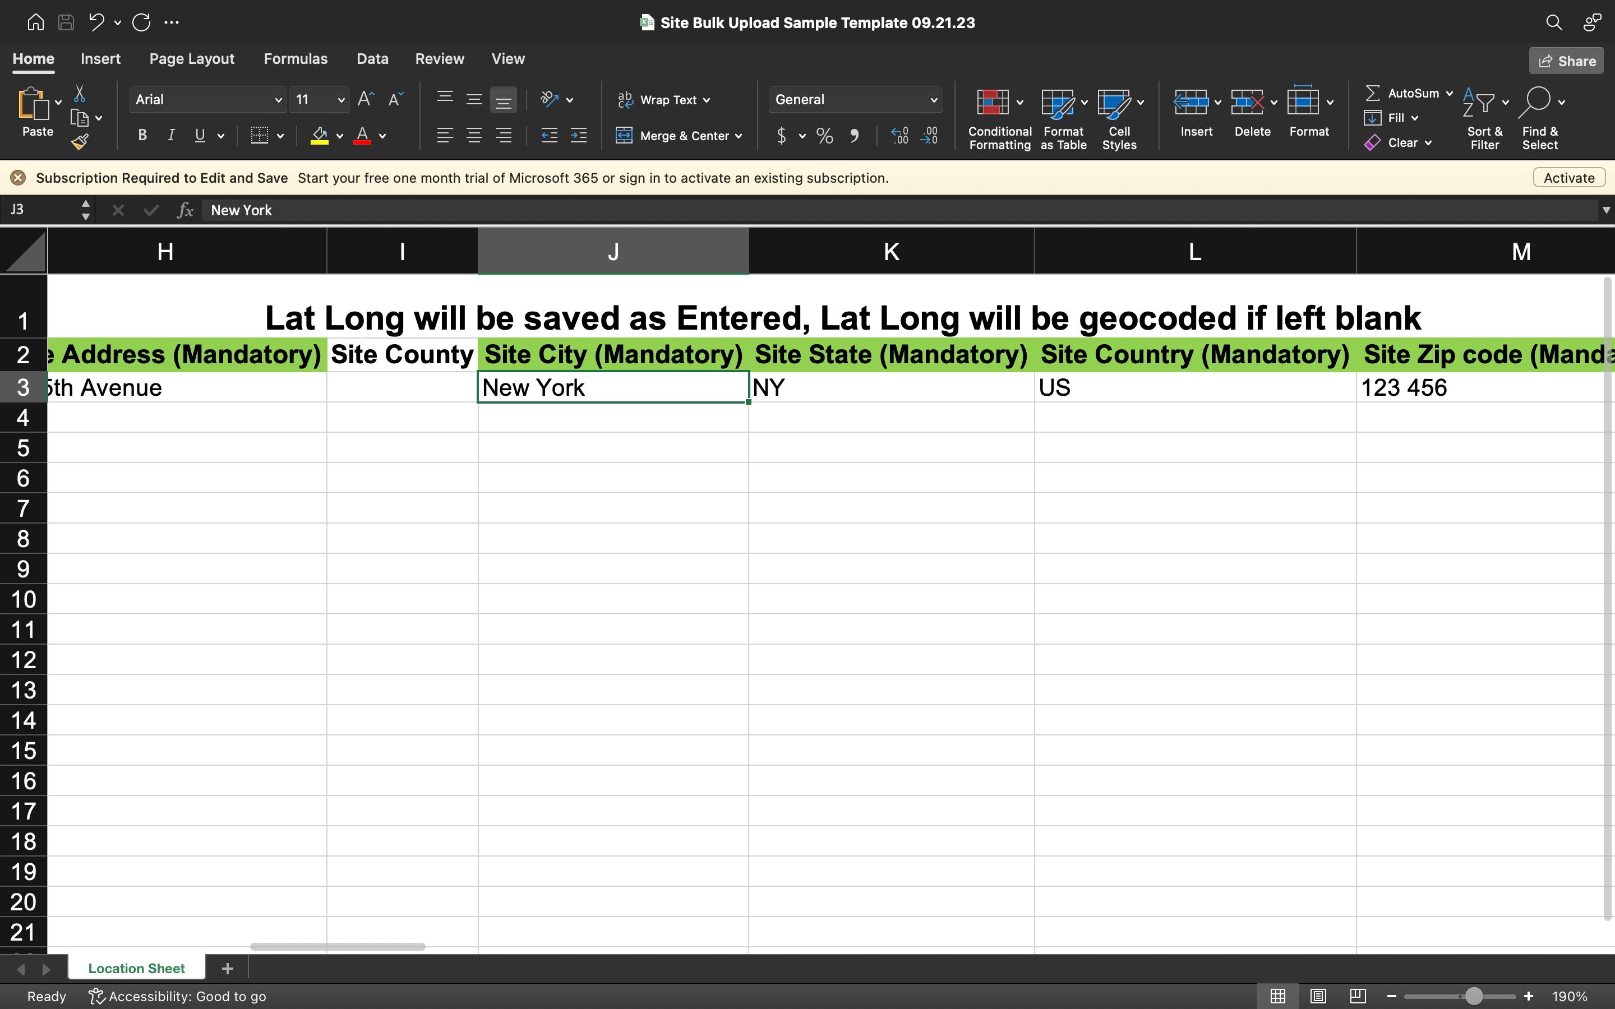
Task: Open the Formulas ribbon tab
Action: 295,59
